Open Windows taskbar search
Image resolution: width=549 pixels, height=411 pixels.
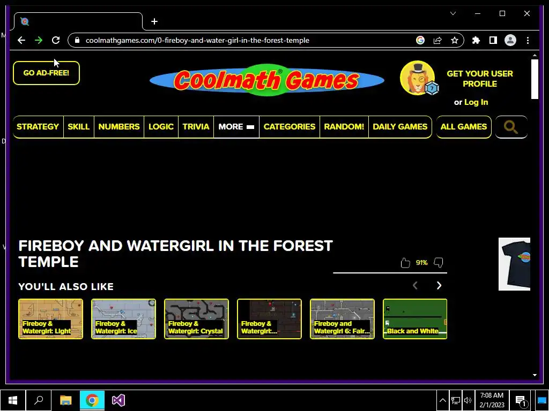[39, 400]
